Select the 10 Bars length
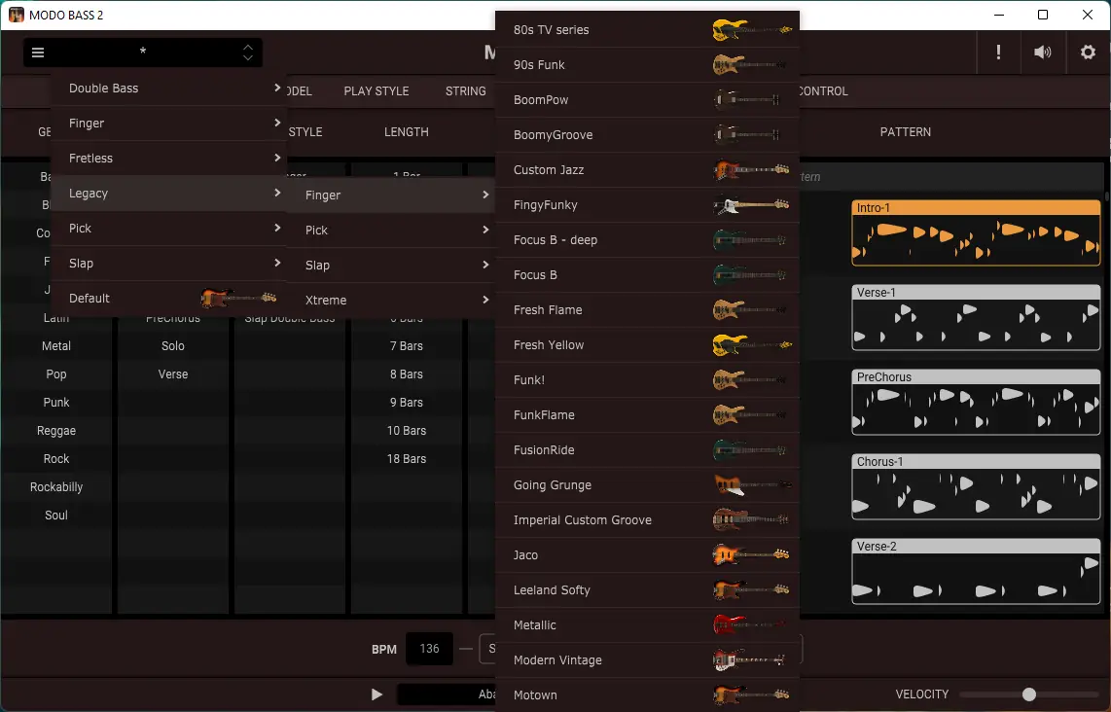 point(406,431)
